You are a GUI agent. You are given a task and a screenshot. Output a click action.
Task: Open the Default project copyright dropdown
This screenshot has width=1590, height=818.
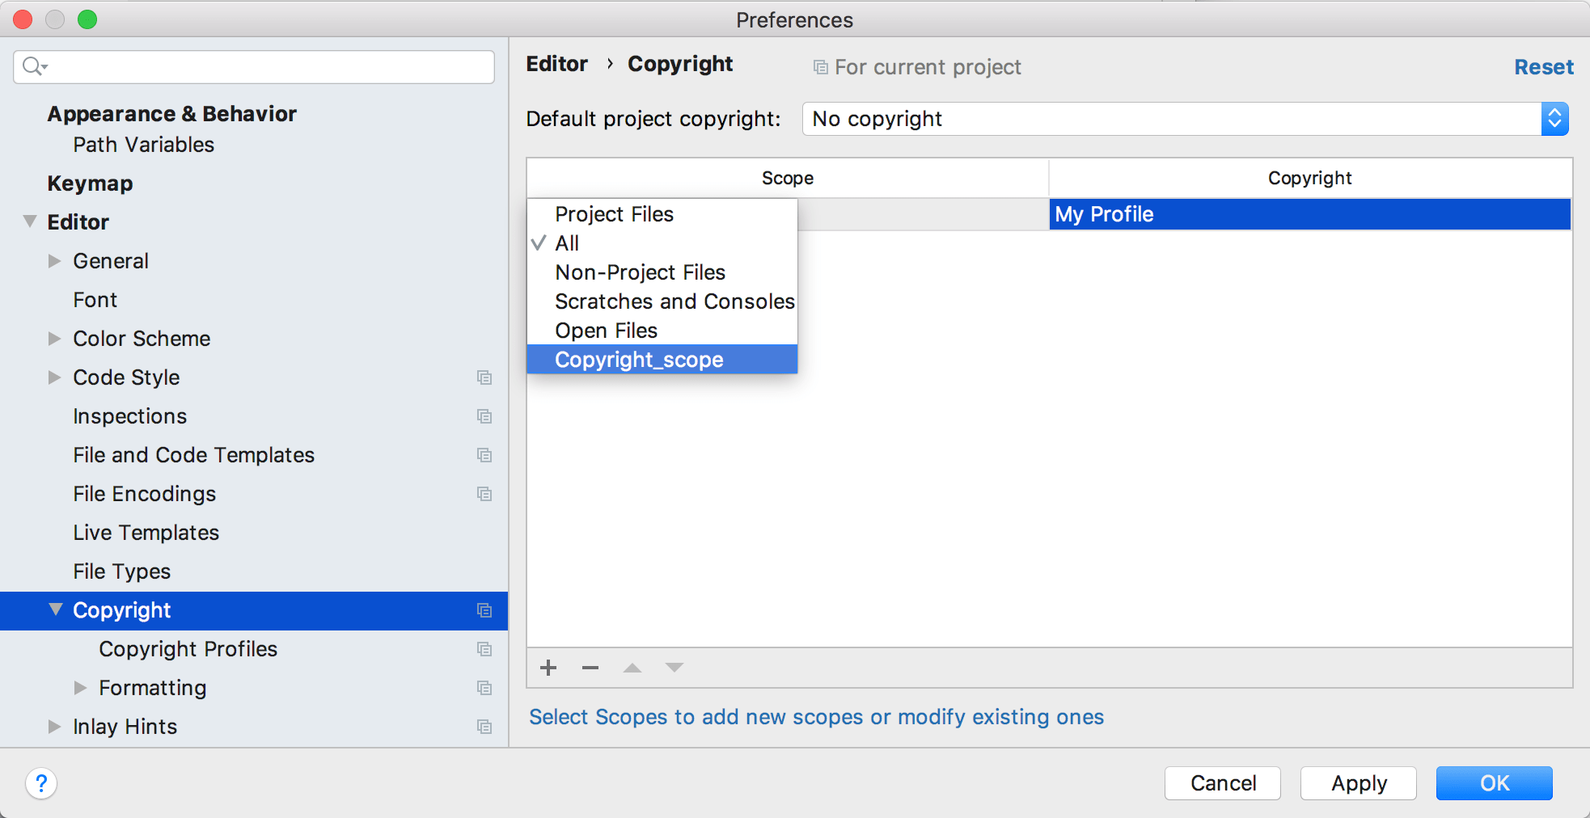(1554, 119)
